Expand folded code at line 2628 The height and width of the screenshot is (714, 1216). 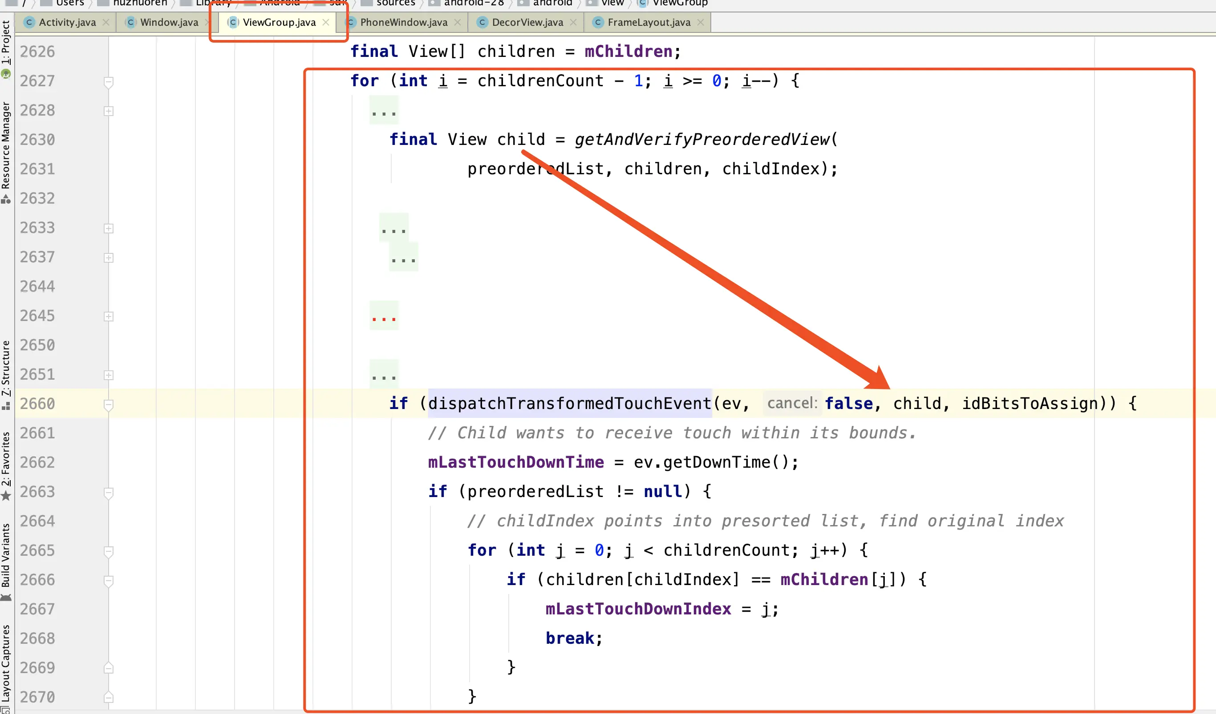tap(109, 111)
